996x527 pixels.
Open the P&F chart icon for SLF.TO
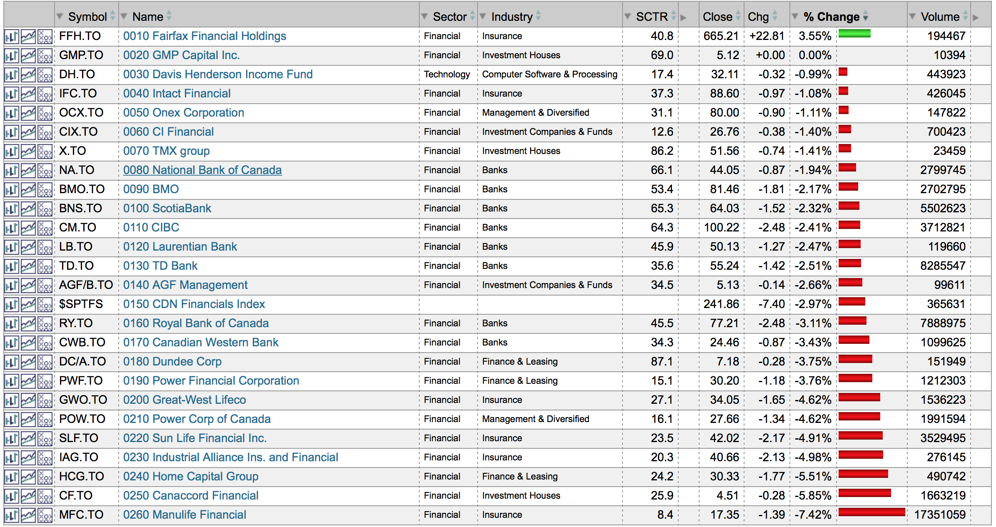[x=45, y=439]
